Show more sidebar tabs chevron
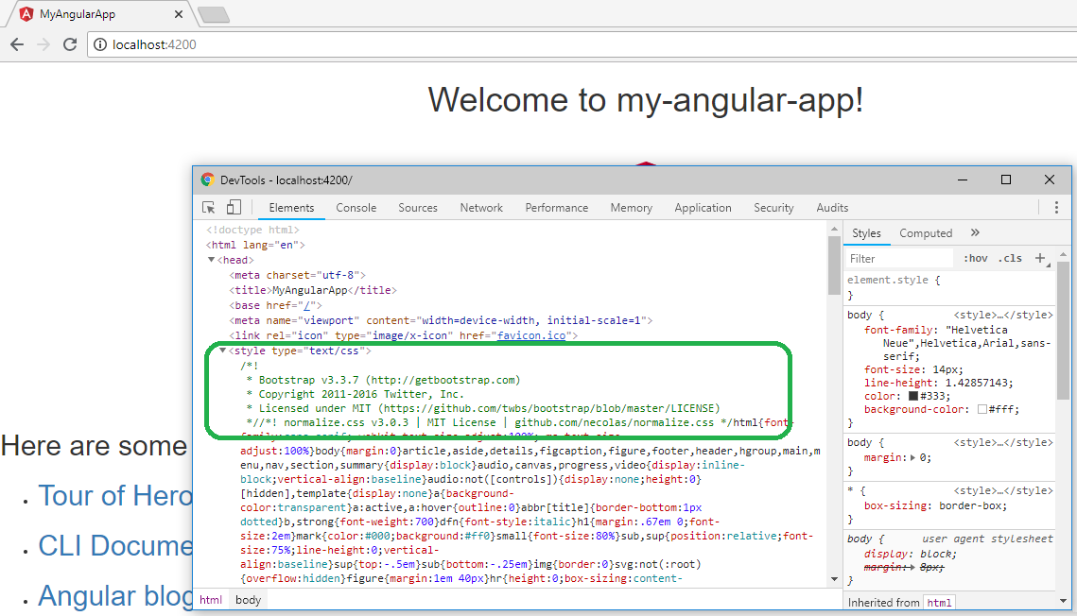 tap(975, 232)
